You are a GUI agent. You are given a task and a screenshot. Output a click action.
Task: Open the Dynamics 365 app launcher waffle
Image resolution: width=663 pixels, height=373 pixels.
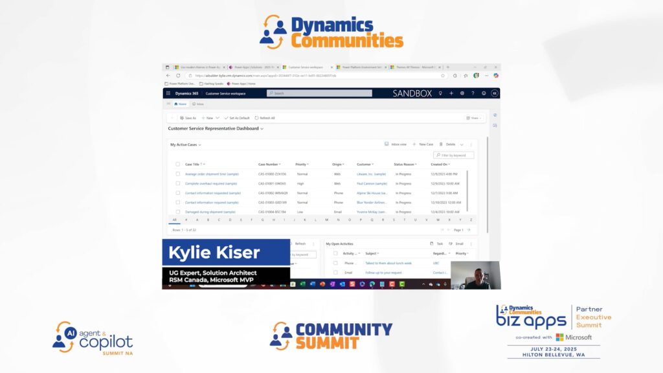click(x=168, y=93)
